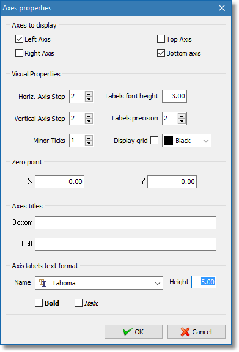Increase Labels precision with up arrow
This screenshot has height=352, width=239.
[182, 116]
